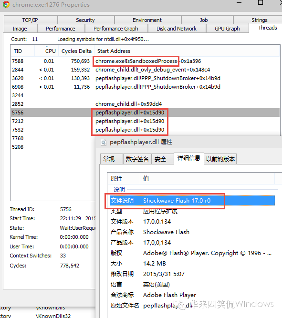The width and height of the screenshot is (282, 318).
Task: Open the Security tab
Action: 85,20
